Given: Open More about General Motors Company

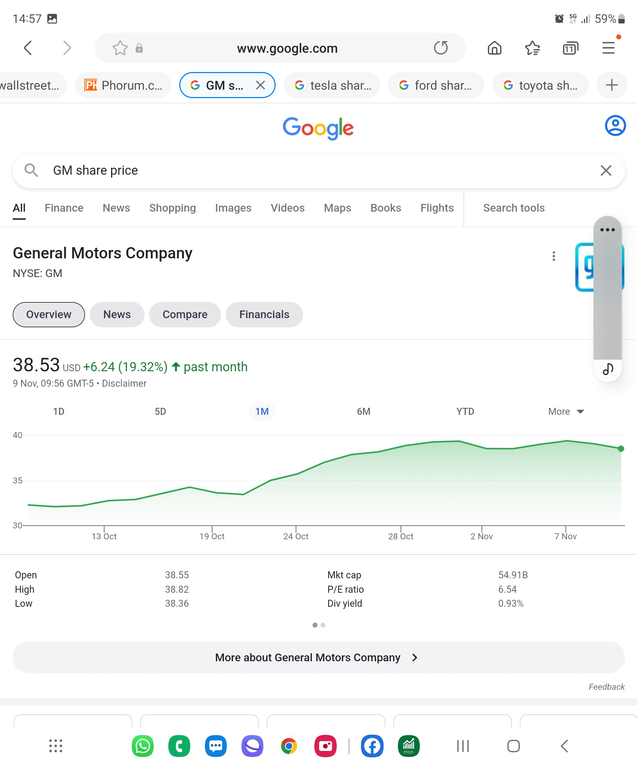Looking at the screenshot, I should click(x=319, y=657).
